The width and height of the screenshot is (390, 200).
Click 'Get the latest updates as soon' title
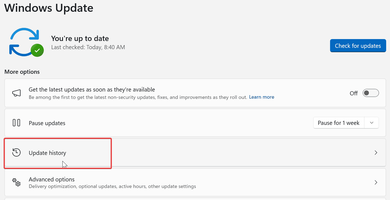92,90
